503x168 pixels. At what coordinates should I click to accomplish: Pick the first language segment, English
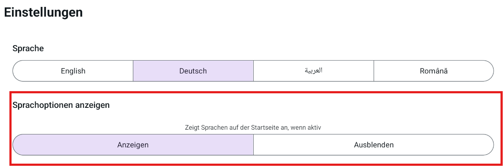(73, 71)
